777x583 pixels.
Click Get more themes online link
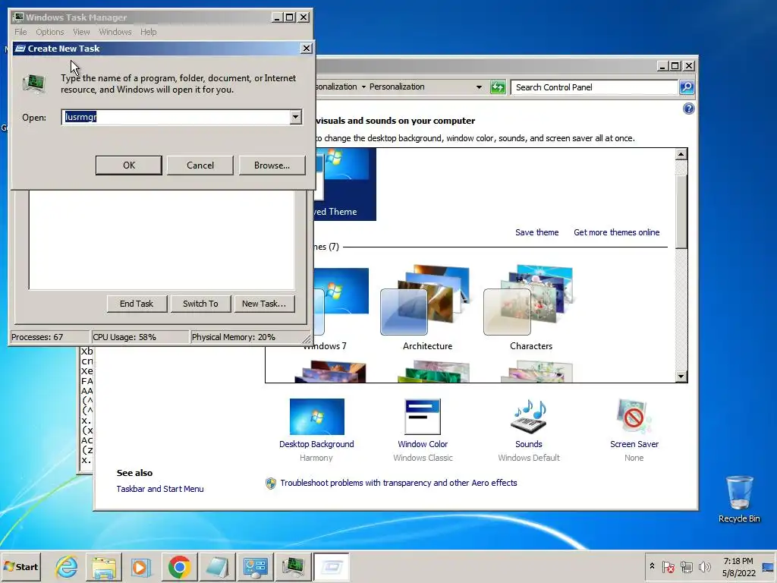pos(616,232)
